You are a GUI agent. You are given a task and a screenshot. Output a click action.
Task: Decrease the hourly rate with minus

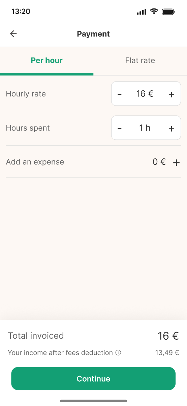click(120, 94)
